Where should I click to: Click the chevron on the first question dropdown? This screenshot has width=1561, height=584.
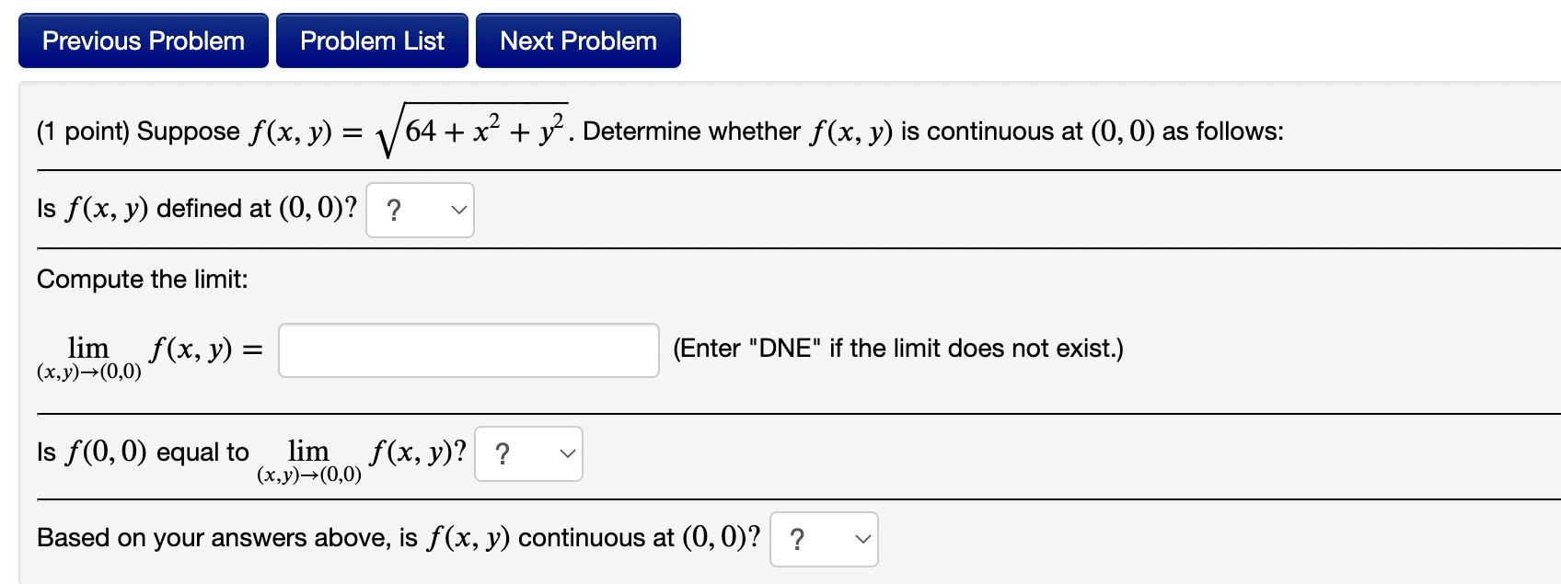click(x=459, y=210)
